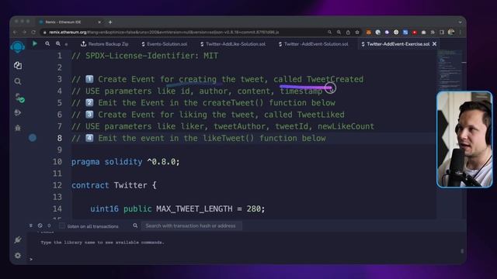
Task: Click the Restore Backup Zip tab
Action: tap(104, 44)
